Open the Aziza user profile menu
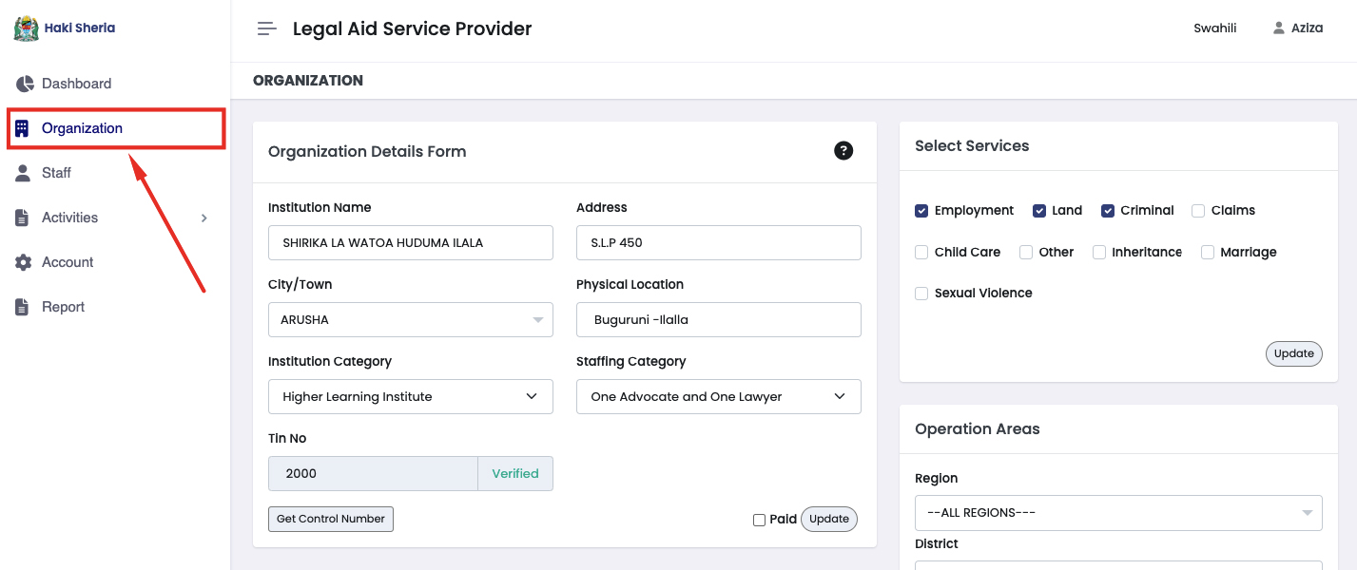 tap(1298, 28)
